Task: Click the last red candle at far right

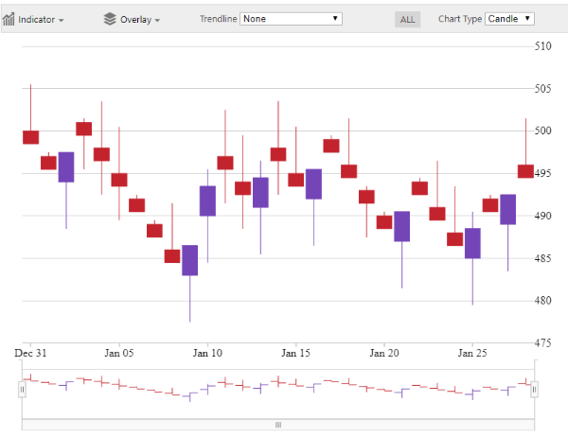Action: pyautogui.click(x=525, y=171)
